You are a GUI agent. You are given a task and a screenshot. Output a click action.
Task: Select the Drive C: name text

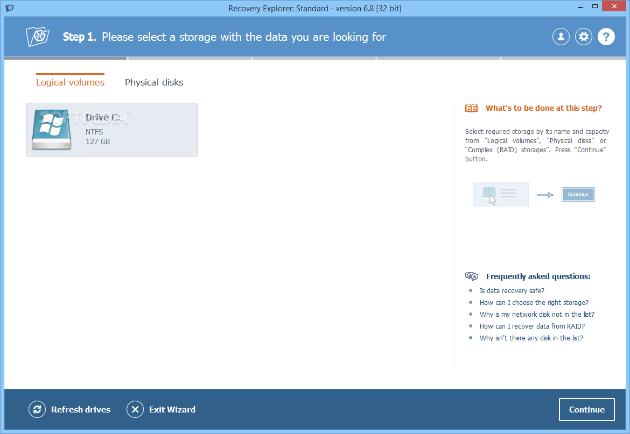103,117
